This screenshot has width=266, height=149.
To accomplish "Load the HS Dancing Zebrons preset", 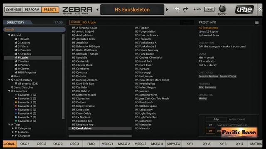I will (x=85, y=80).
